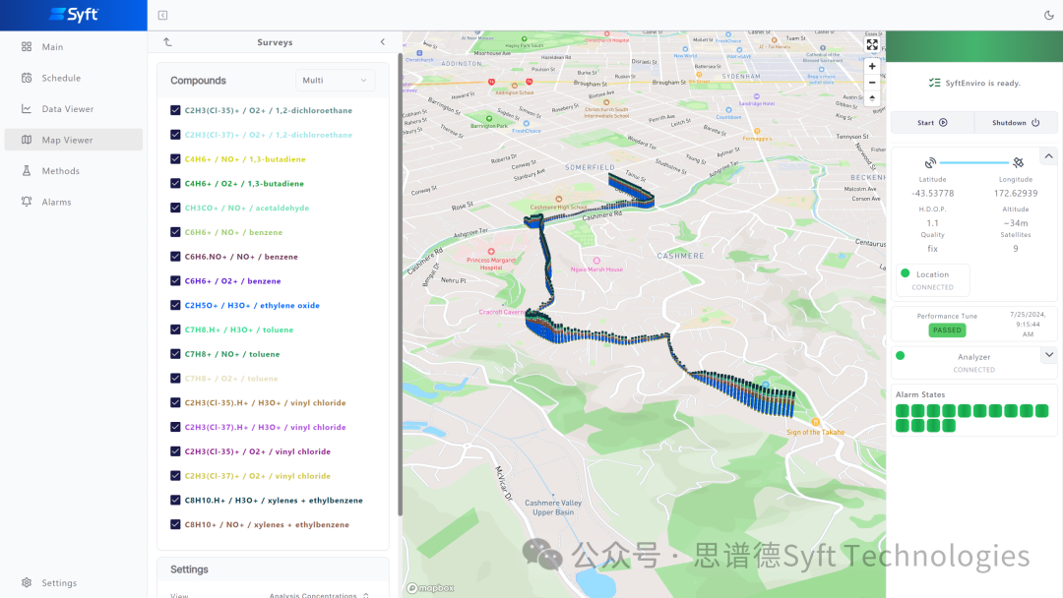Collapse the sidebar with the panel icon
The width and height of the screenshot is (1063, 598).
[x=162, y=15]
